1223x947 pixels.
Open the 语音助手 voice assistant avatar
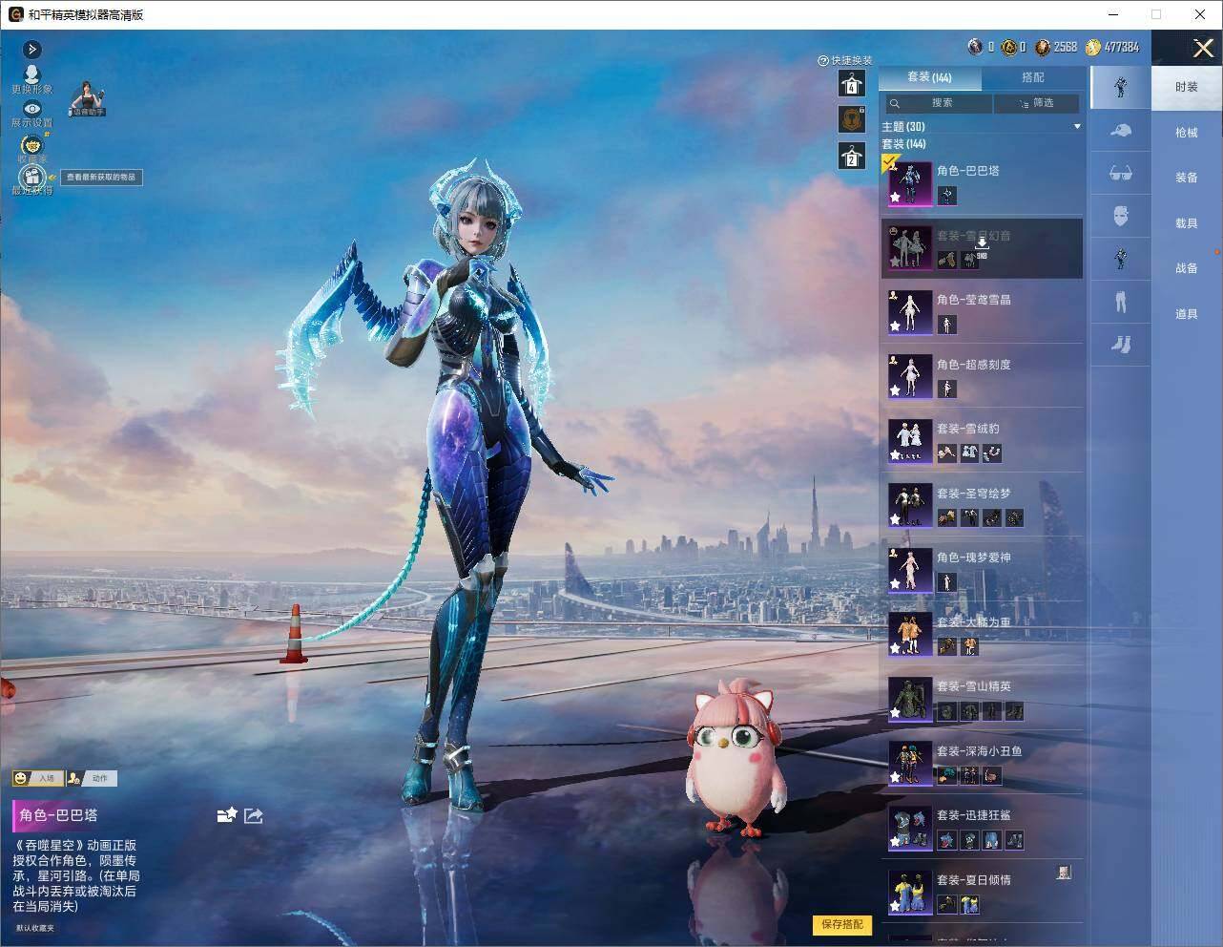(88, 98)
